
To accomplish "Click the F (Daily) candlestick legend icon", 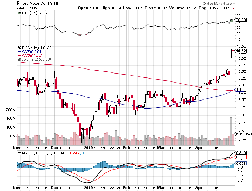I will 19,48.
